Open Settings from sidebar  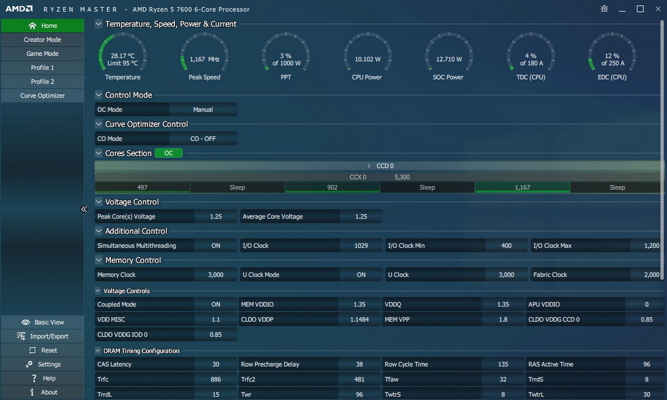tap(42, 365)
